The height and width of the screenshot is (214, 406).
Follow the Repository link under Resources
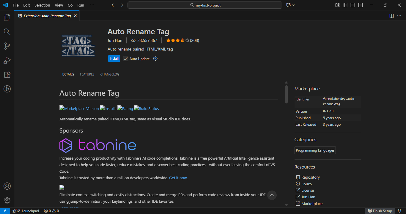[x=310, y=177]
